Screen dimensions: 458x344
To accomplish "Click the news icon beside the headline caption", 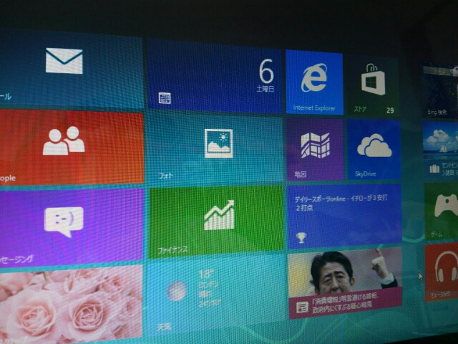I will (x=302, y=307).
